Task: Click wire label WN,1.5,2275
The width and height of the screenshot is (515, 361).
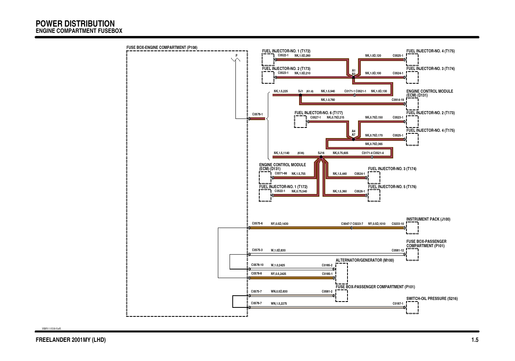Action: (279, 304)
